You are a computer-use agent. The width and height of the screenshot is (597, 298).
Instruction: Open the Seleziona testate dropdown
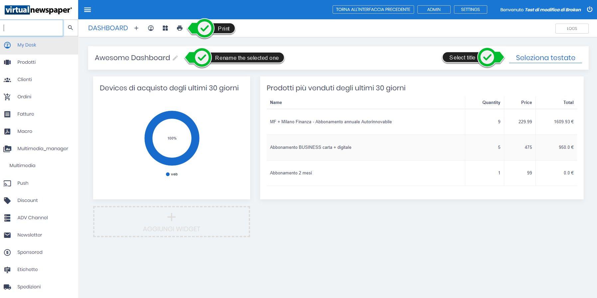click(x=545, y=58)
